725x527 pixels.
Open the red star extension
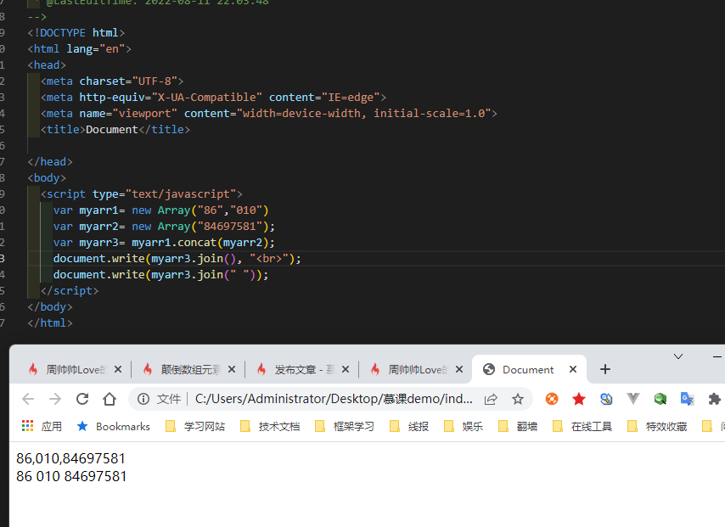pyautogui.click(x=579, y=399)
